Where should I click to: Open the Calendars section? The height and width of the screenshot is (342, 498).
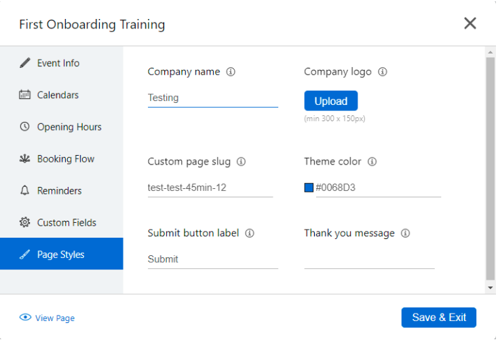pos(58,95)
